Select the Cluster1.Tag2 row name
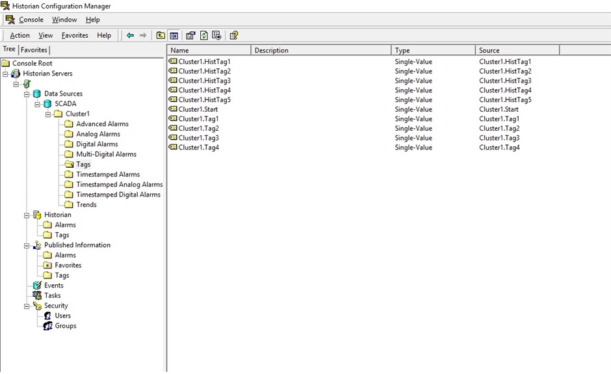 click(x=199, y=128)
